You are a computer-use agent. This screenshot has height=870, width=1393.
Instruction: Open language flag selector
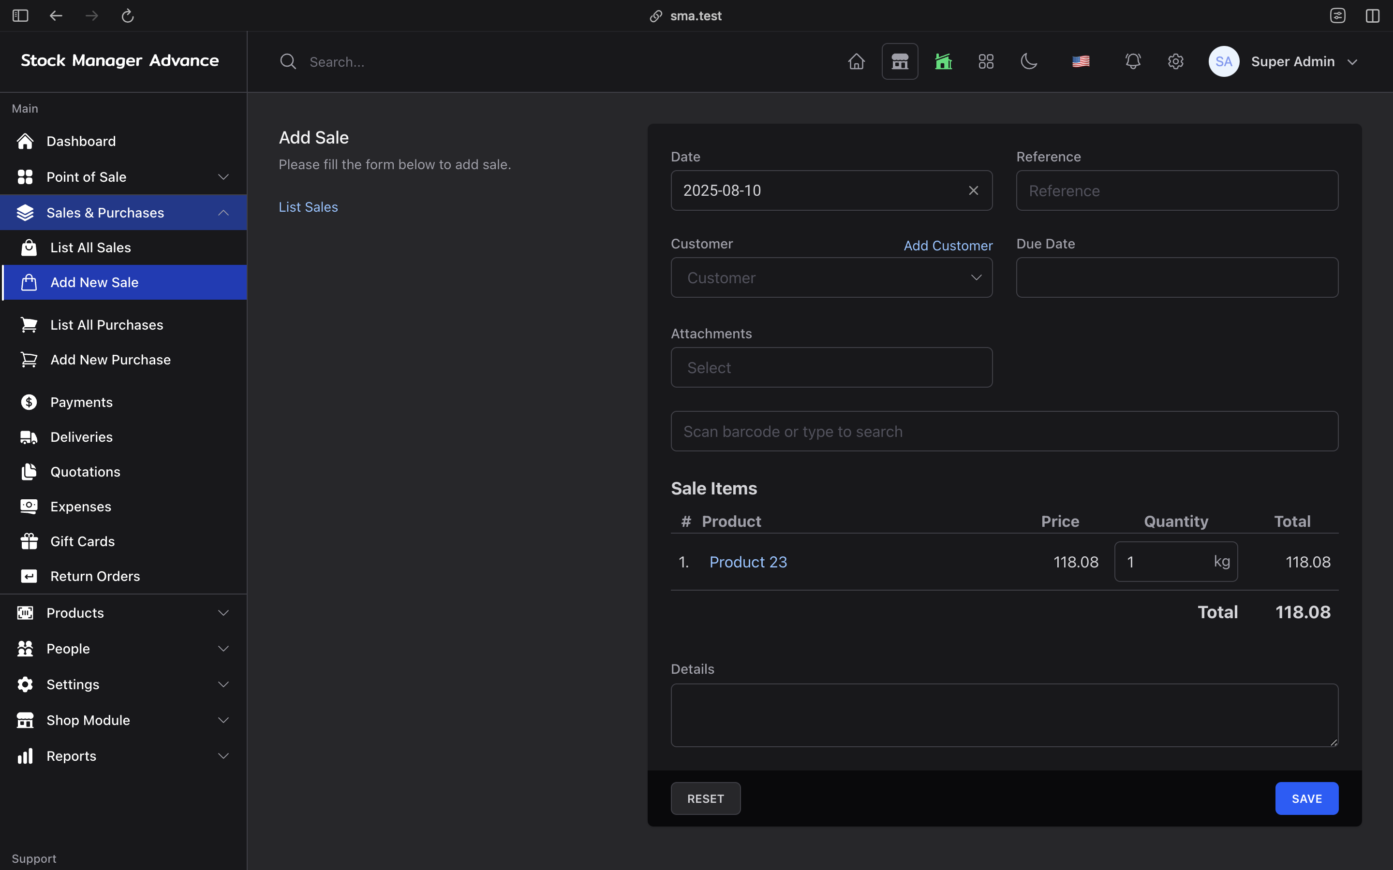click(x=1081, y=61)
